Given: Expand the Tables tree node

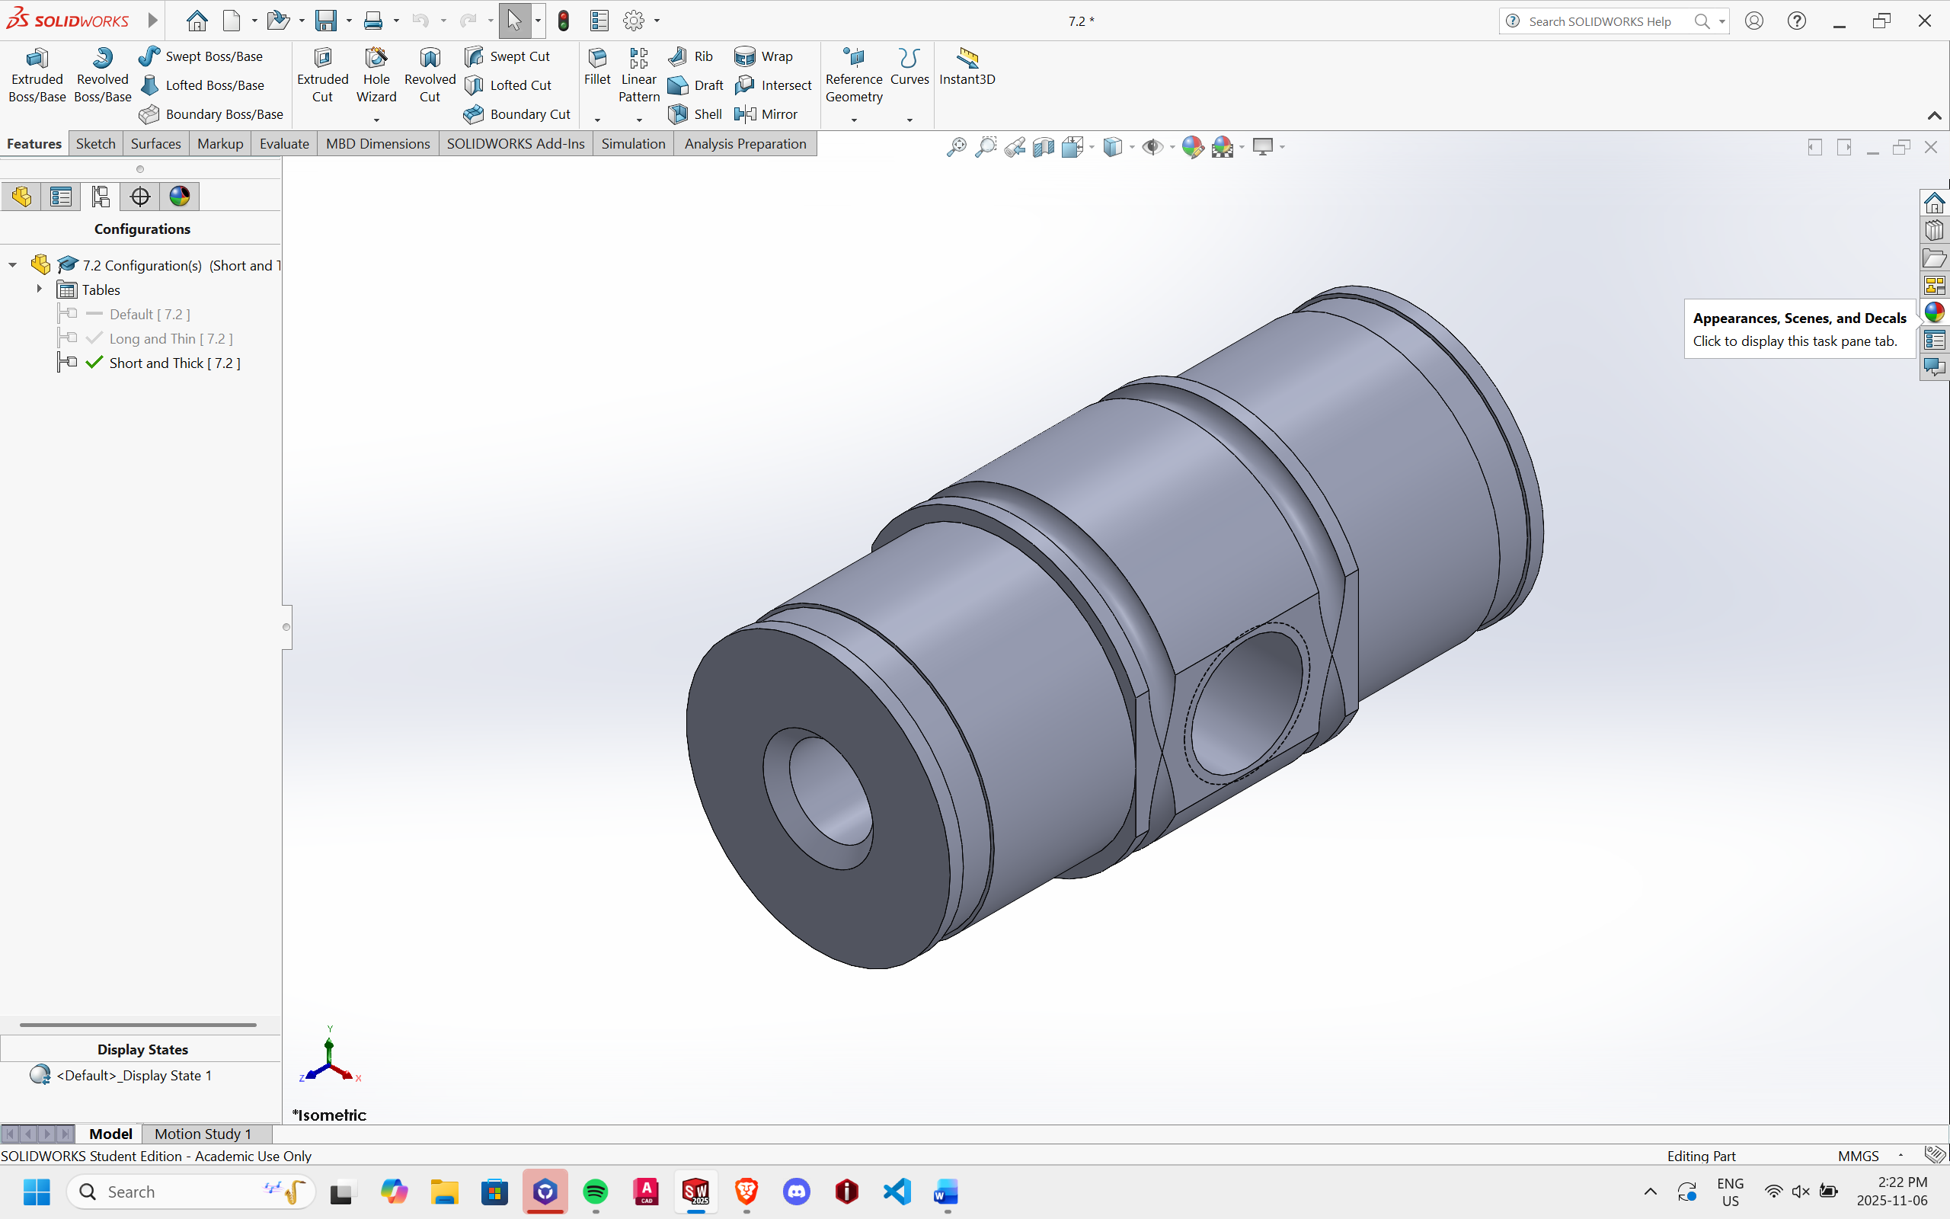Looking at the screenshot, I should (39, 289).
